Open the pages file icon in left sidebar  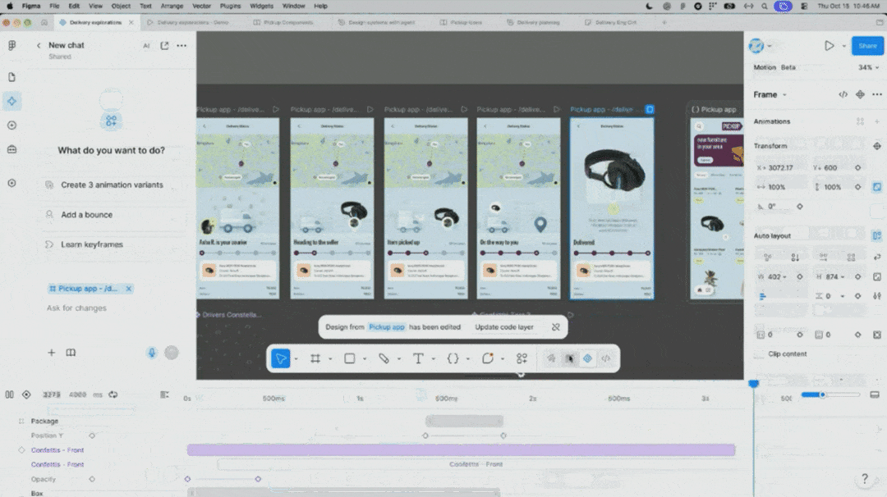pos(11,77)
